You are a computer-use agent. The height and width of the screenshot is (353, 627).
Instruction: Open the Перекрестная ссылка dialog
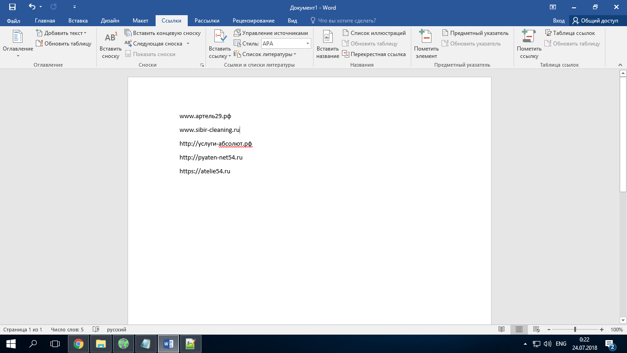[x=374, y=54]
